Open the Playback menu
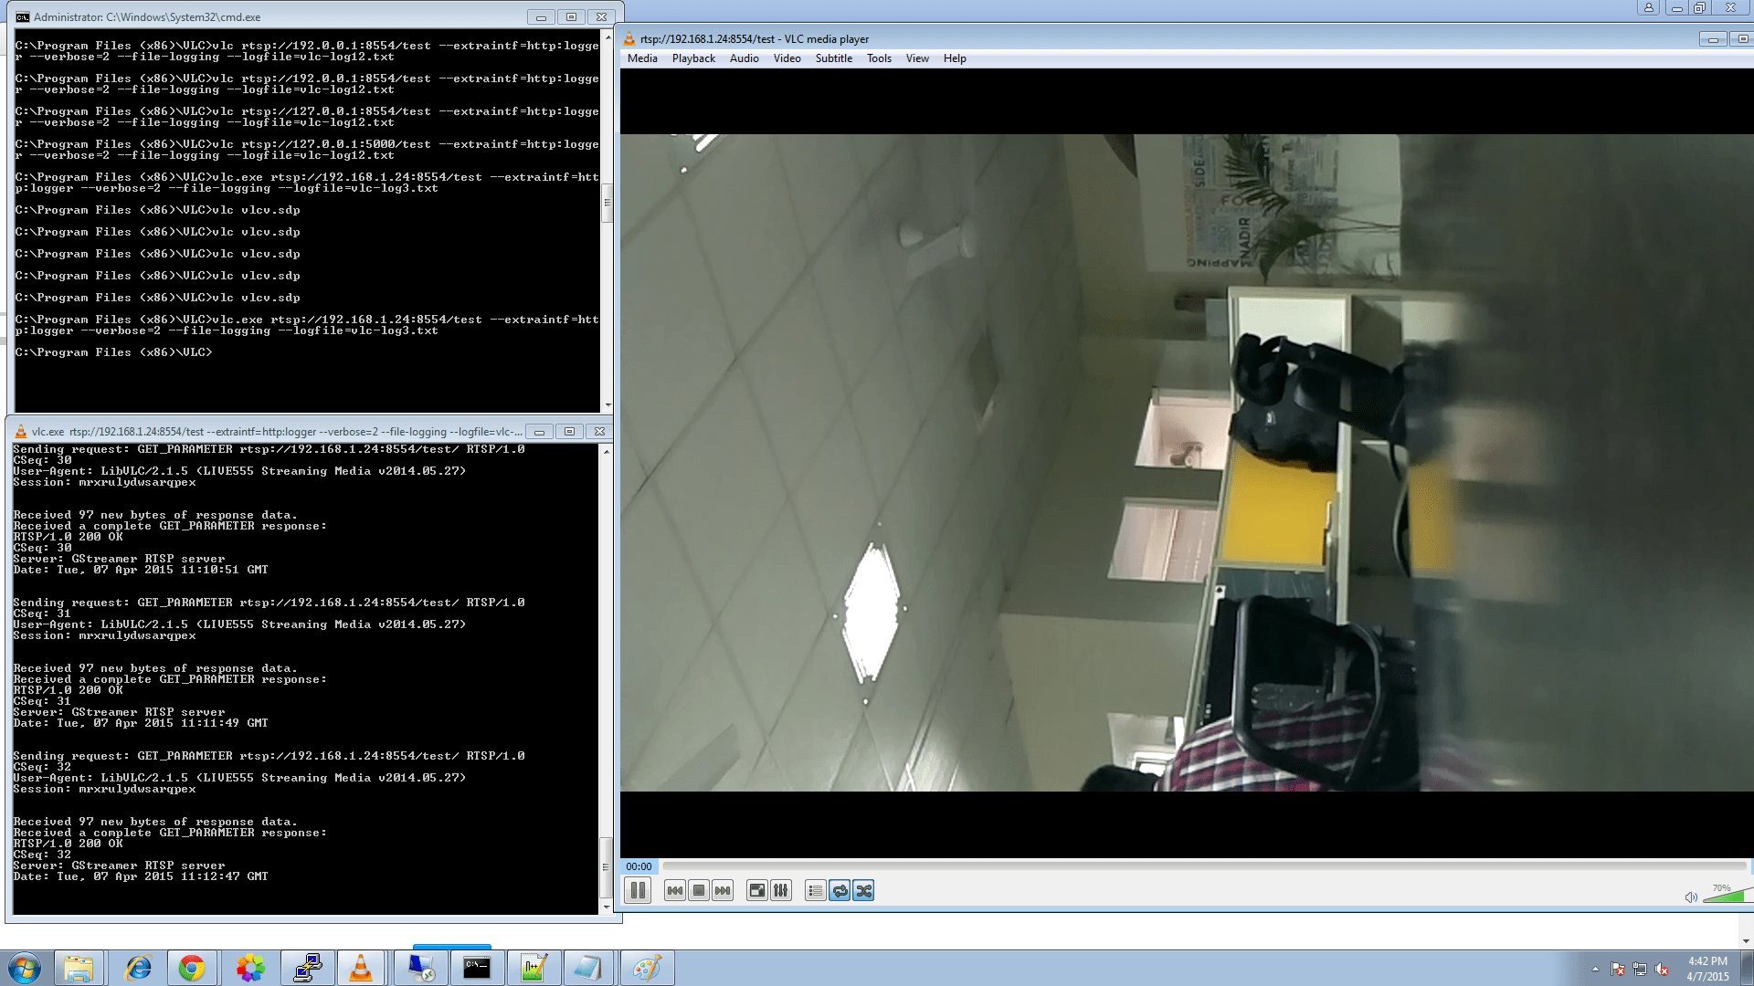 tap(693, 58)
